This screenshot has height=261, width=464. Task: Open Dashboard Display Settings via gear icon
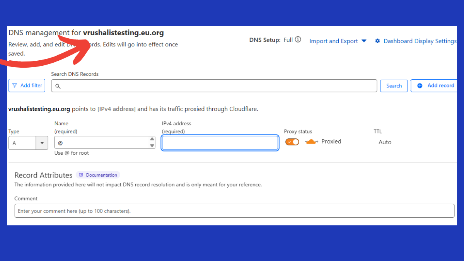[377, 41]
